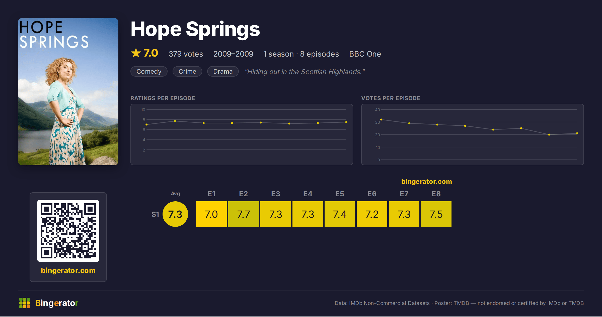Open bingerator.com link above episode grid
Image resolution: width=602 pixels, height=317 pixels.
(x=427, y=182)
